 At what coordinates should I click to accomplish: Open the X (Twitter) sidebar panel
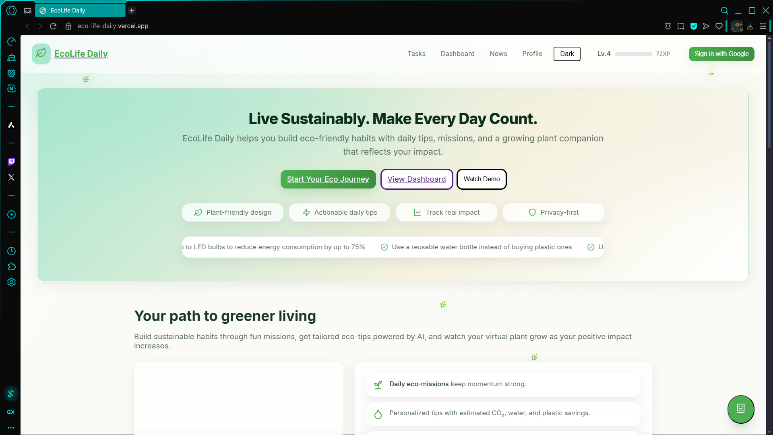[x=11, y=177]
